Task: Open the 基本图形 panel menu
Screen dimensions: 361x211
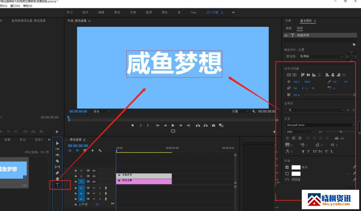Action: [x=315, y=21]
